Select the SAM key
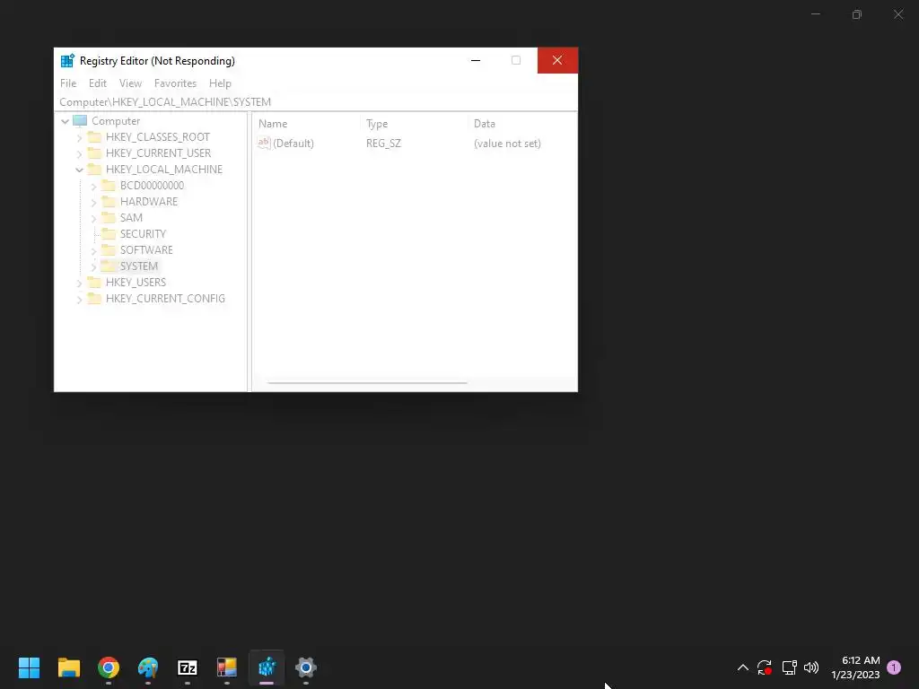The width and height of the screenshot is (919, 689). [x=131, y=217]
